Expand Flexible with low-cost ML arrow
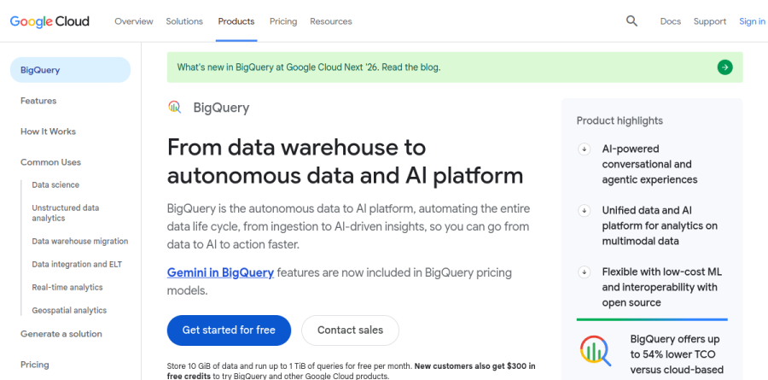 (x=584, y=272)
